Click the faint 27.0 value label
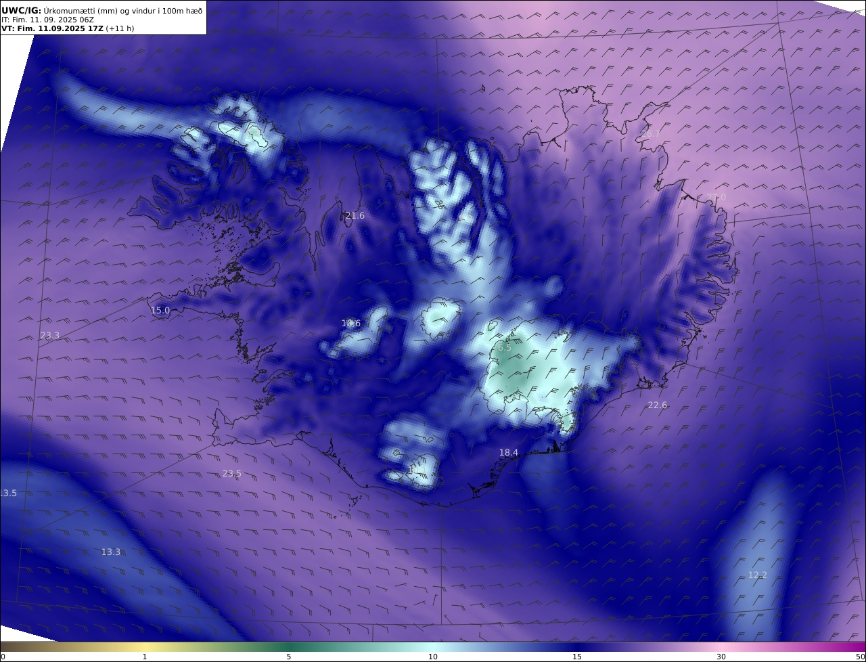866x662 pixels. [716, 198]
